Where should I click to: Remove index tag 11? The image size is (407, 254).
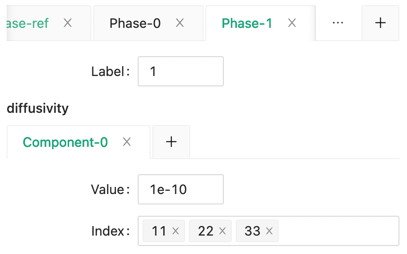coord(176,231)
